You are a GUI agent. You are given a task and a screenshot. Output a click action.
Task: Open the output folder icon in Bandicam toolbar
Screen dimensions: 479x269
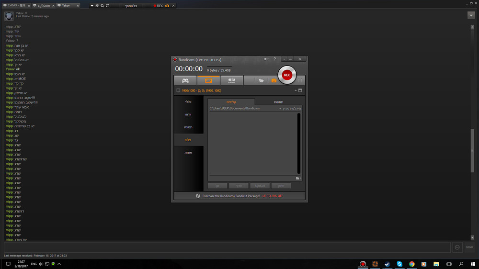261,81
